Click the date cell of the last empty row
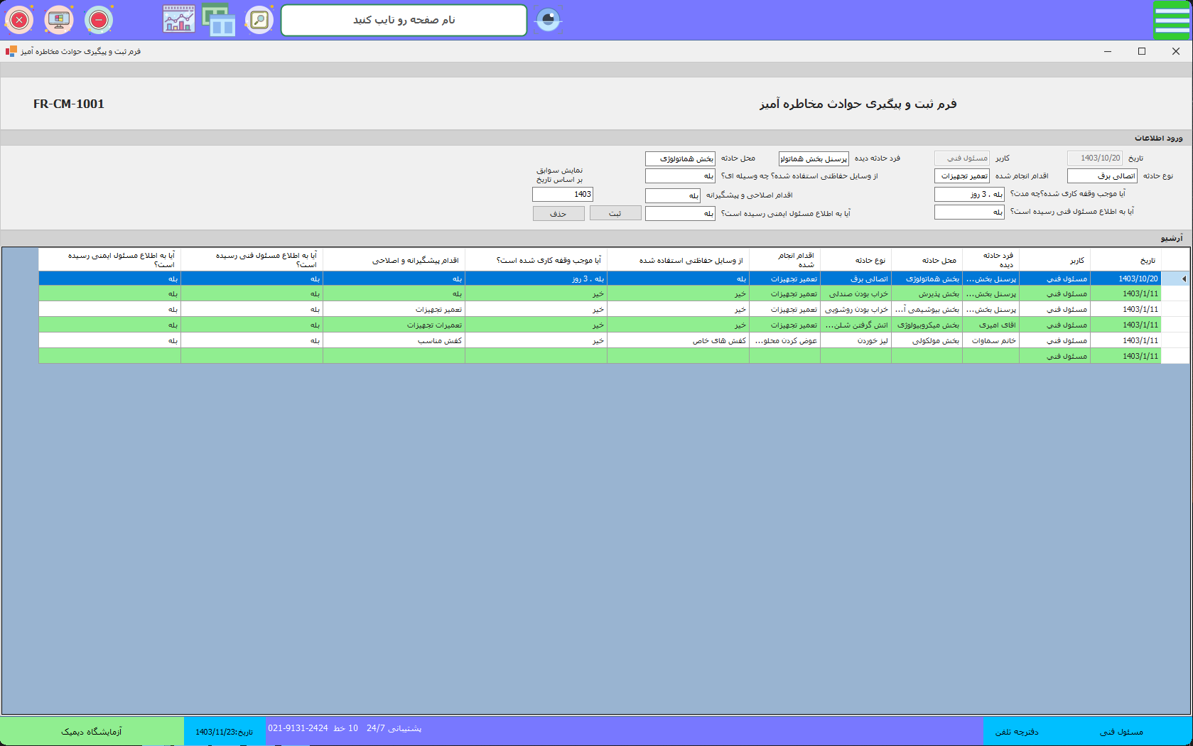Image resolution: width=1193 pixels, height=746 pixels. click(x=1125, y=356)
